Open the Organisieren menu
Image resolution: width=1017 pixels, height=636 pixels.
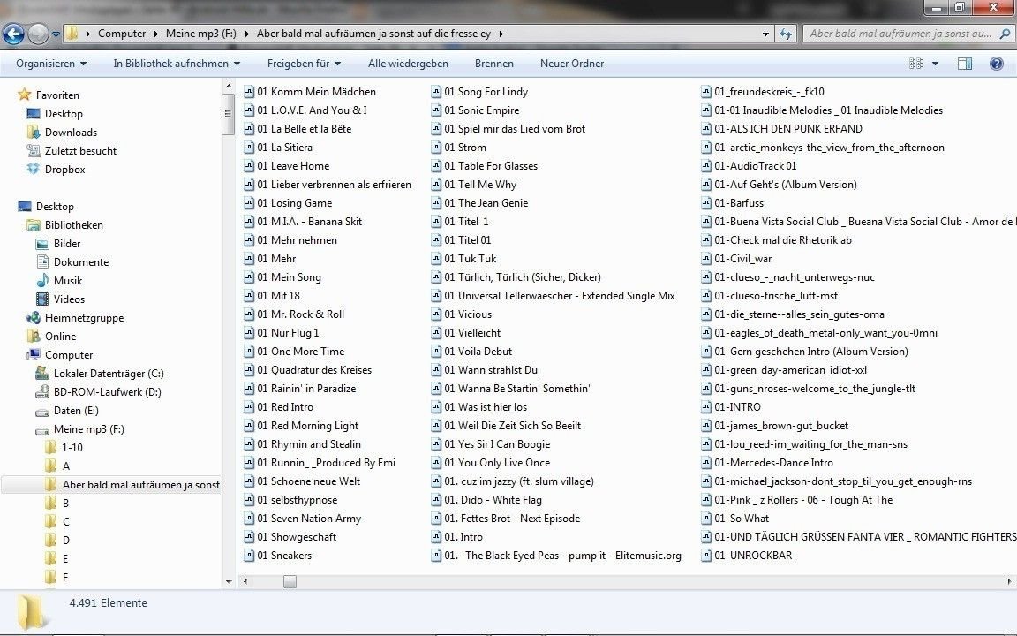(x=51, y=64)
